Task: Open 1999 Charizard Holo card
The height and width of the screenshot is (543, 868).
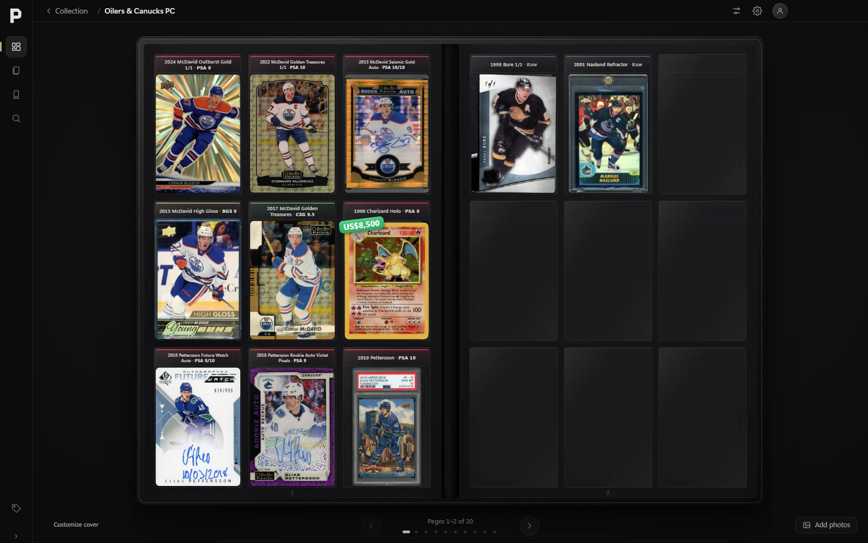Action: click(x=387, y=281)
